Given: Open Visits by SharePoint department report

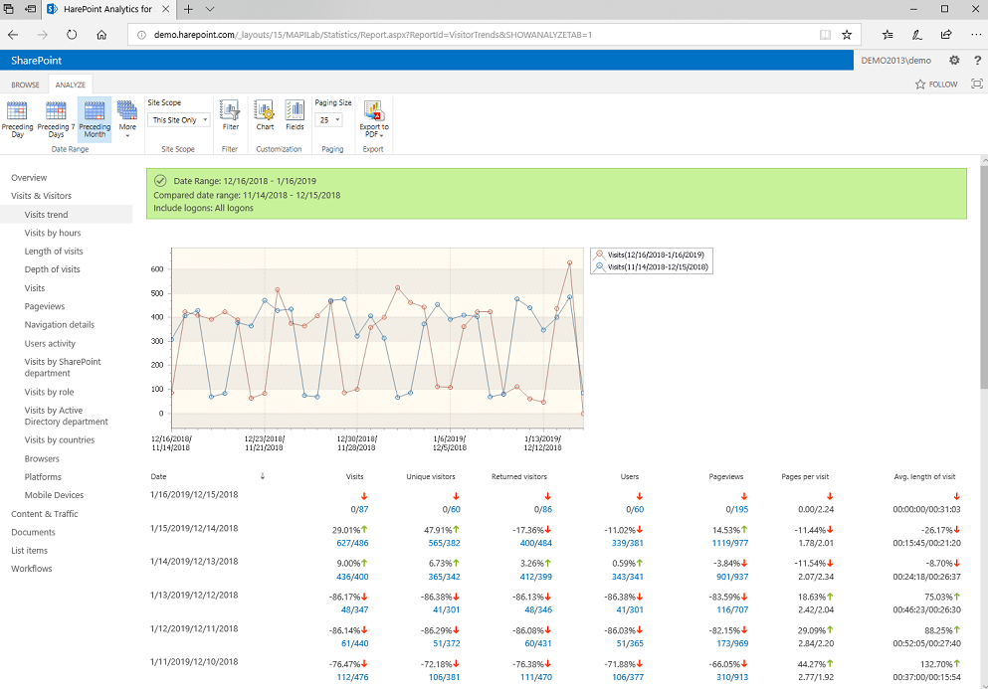Looking at the screenshot, I should [63, 368].
